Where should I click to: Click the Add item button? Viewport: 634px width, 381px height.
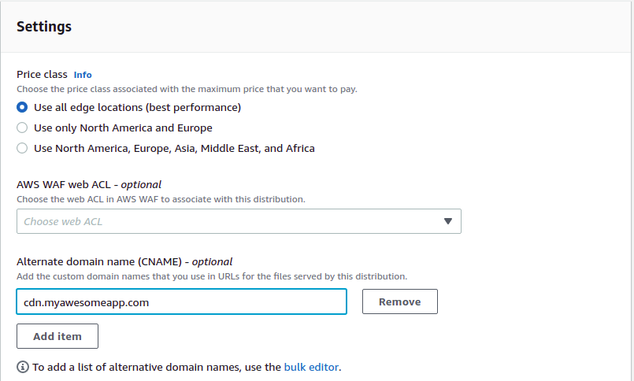[x=57, y=336]
